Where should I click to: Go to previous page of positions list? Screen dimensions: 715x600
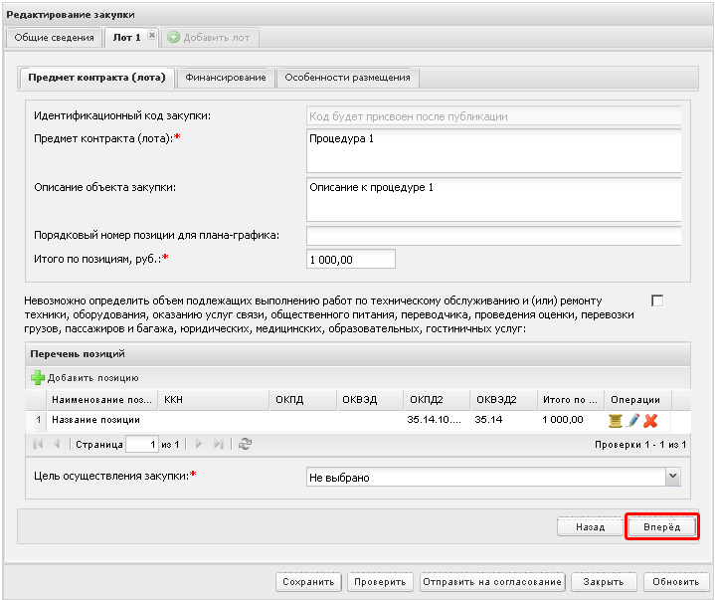coord(57,444)
